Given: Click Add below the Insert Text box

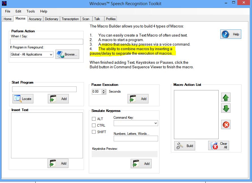Looking at the screenshot, I should point(58,163).
